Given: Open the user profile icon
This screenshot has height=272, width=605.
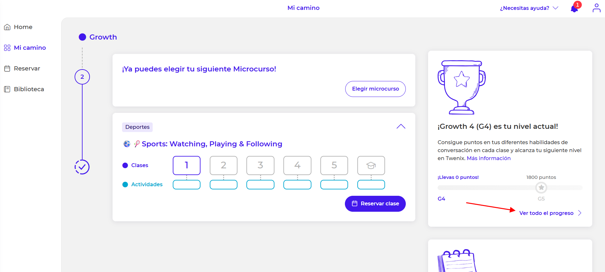Looking at the screenshot, I should coord(596,8).
